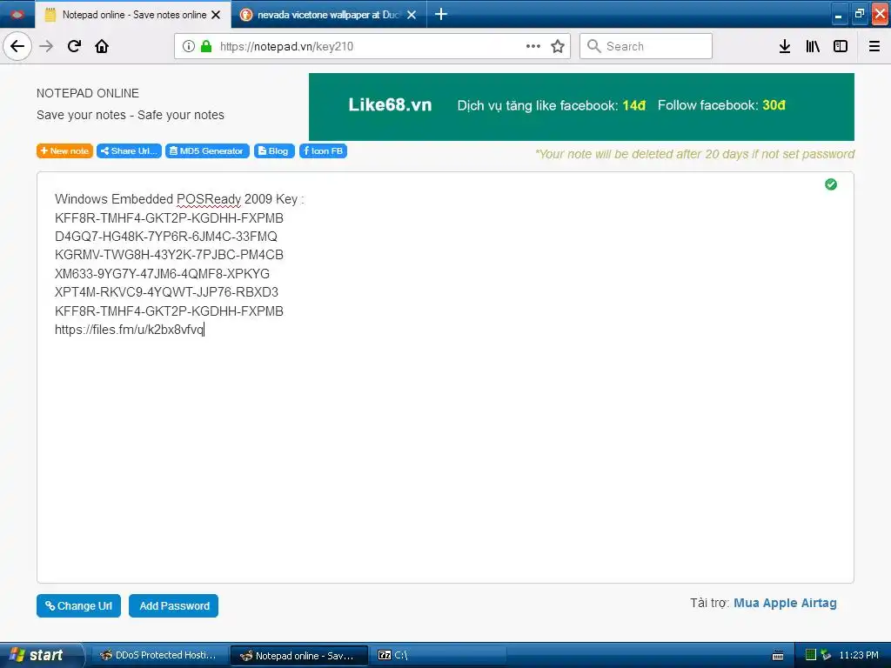Open the Blog link
Screen dimensions: 891x668
pos(274,150)
